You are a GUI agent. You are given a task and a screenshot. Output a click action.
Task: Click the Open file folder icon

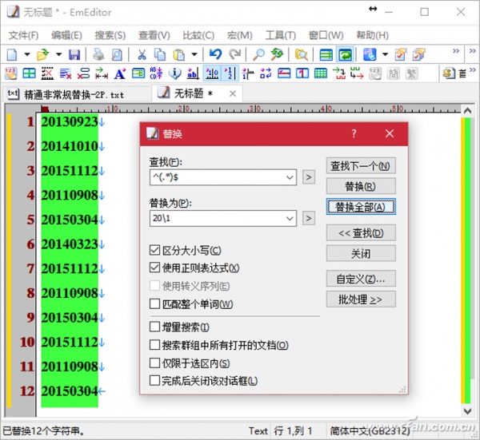(43, 54)
